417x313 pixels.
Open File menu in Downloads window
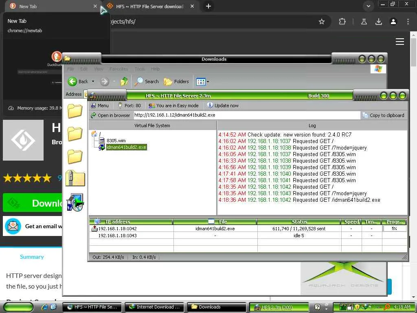click(70, 69)
